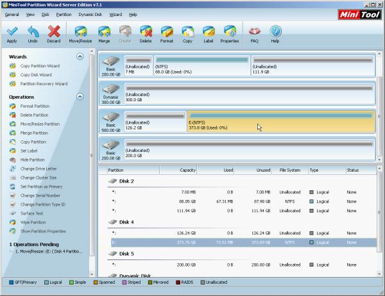
Task: Click Set Label in Operations
Action: tap(29, 151)
